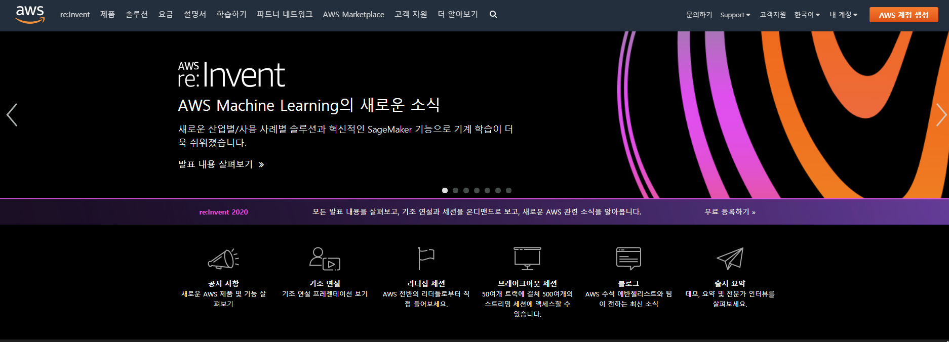This screenshot has width=949, height=342.
Task: Click the text starting AWS 전반의 리더들로부터
Action: [x=426, y=299]
